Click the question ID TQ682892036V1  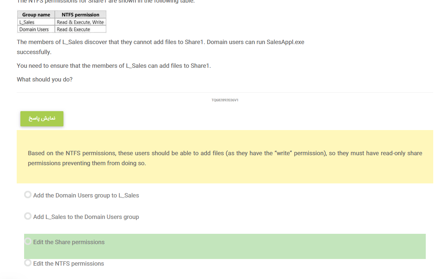coord(225,100)
